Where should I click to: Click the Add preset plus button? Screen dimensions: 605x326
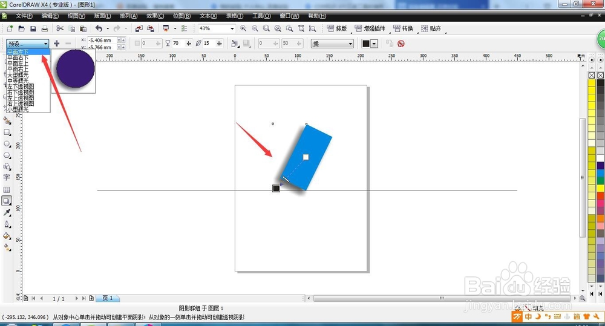coord(57,44)
